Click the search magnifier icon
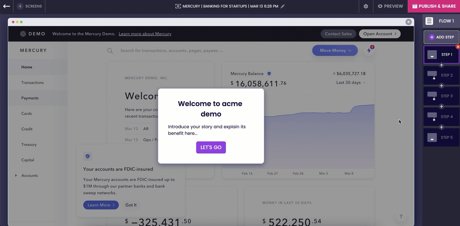This screenshot has height=226, width=460. (x=110, y=51)
